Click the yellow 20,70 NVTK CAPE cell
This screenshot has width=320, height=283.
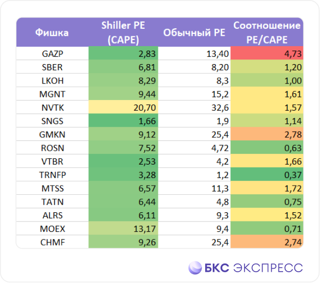(x=123, y=107)
